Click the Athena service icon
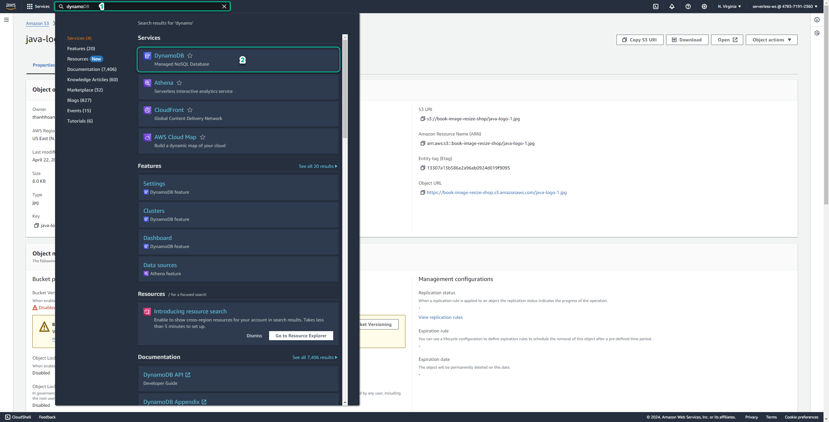The image size is (829, 422). [147, 83]
